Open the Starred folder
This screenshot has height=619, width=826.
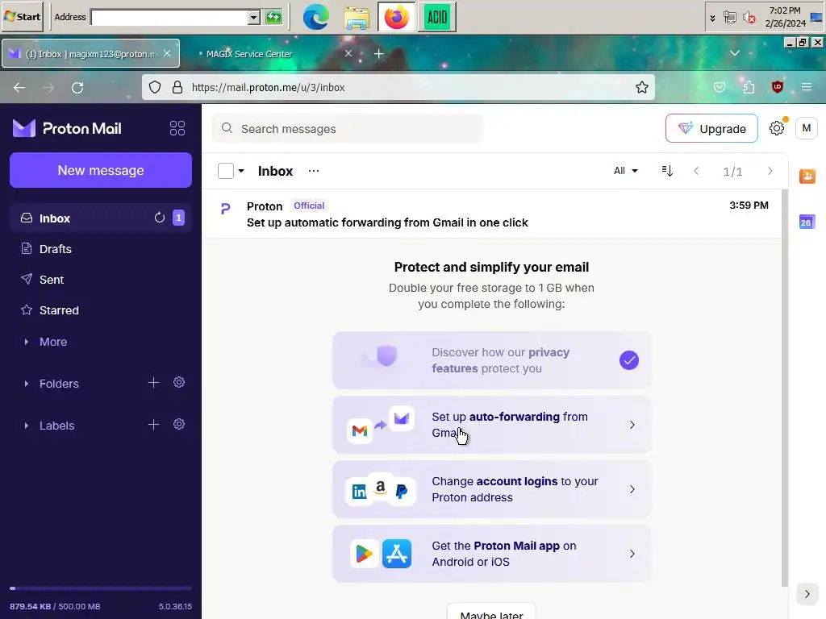click(x=100, y=310)
